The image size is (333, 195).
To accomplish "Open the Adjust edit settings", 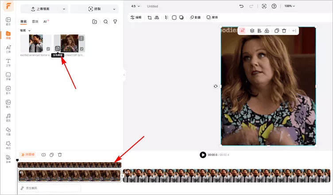I will 136,17.
